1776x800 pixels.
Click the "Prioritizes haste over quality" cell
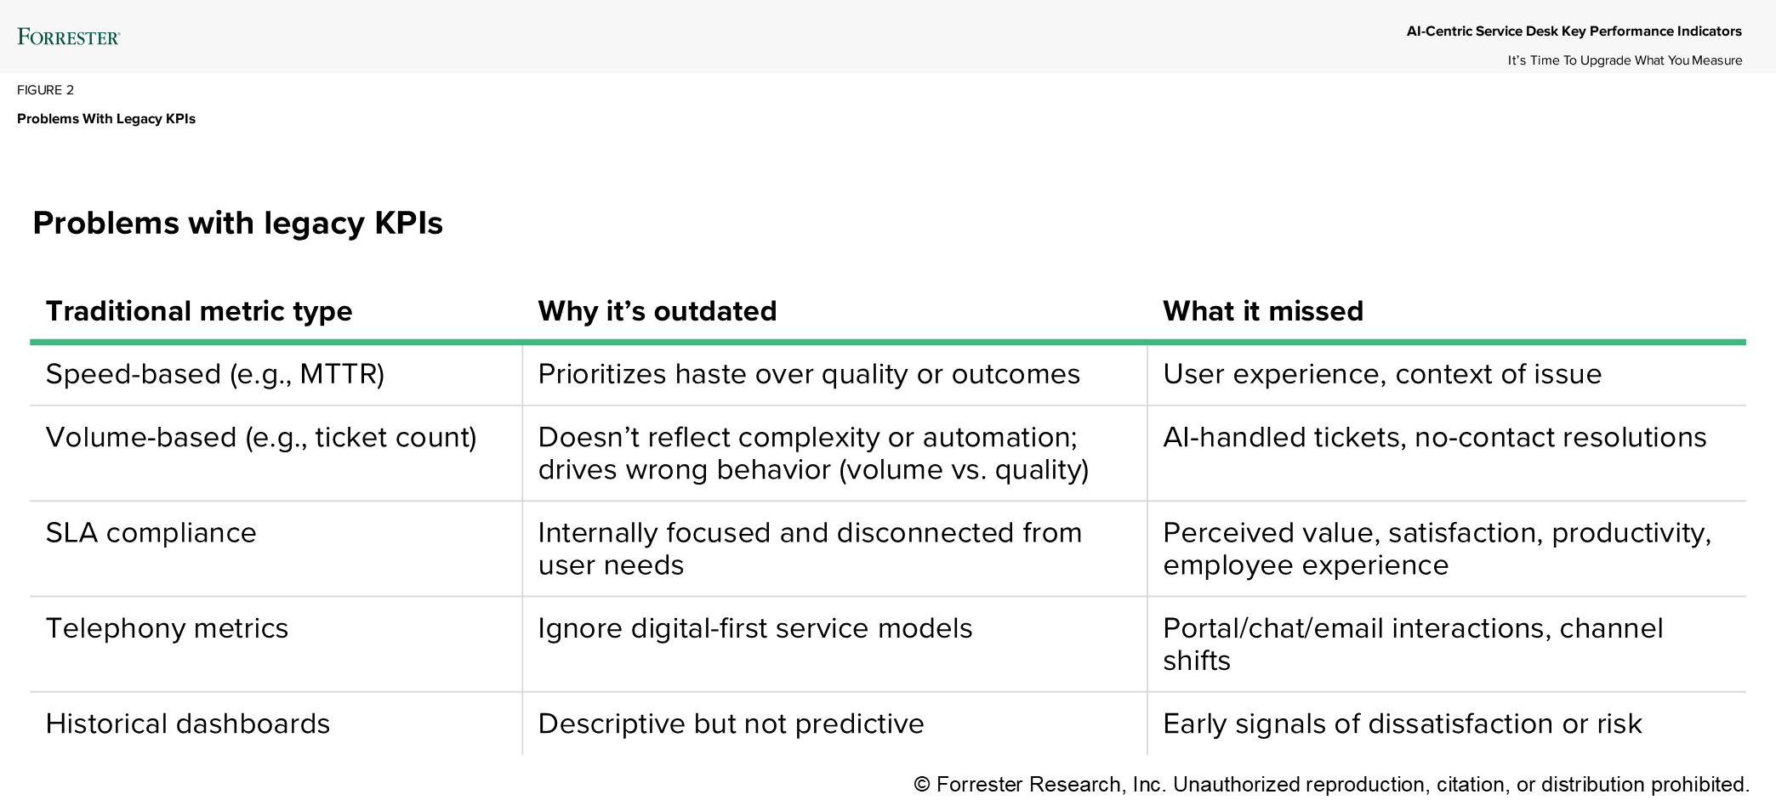(x=809, y=374)
